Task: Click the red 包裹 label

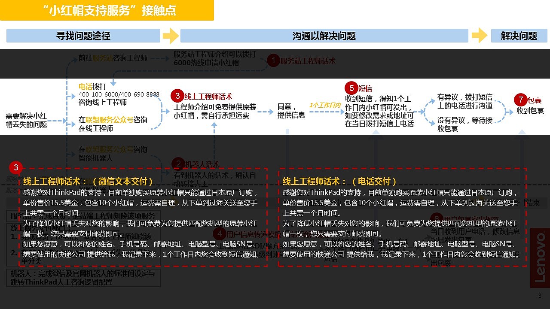Action: point(535,100)
